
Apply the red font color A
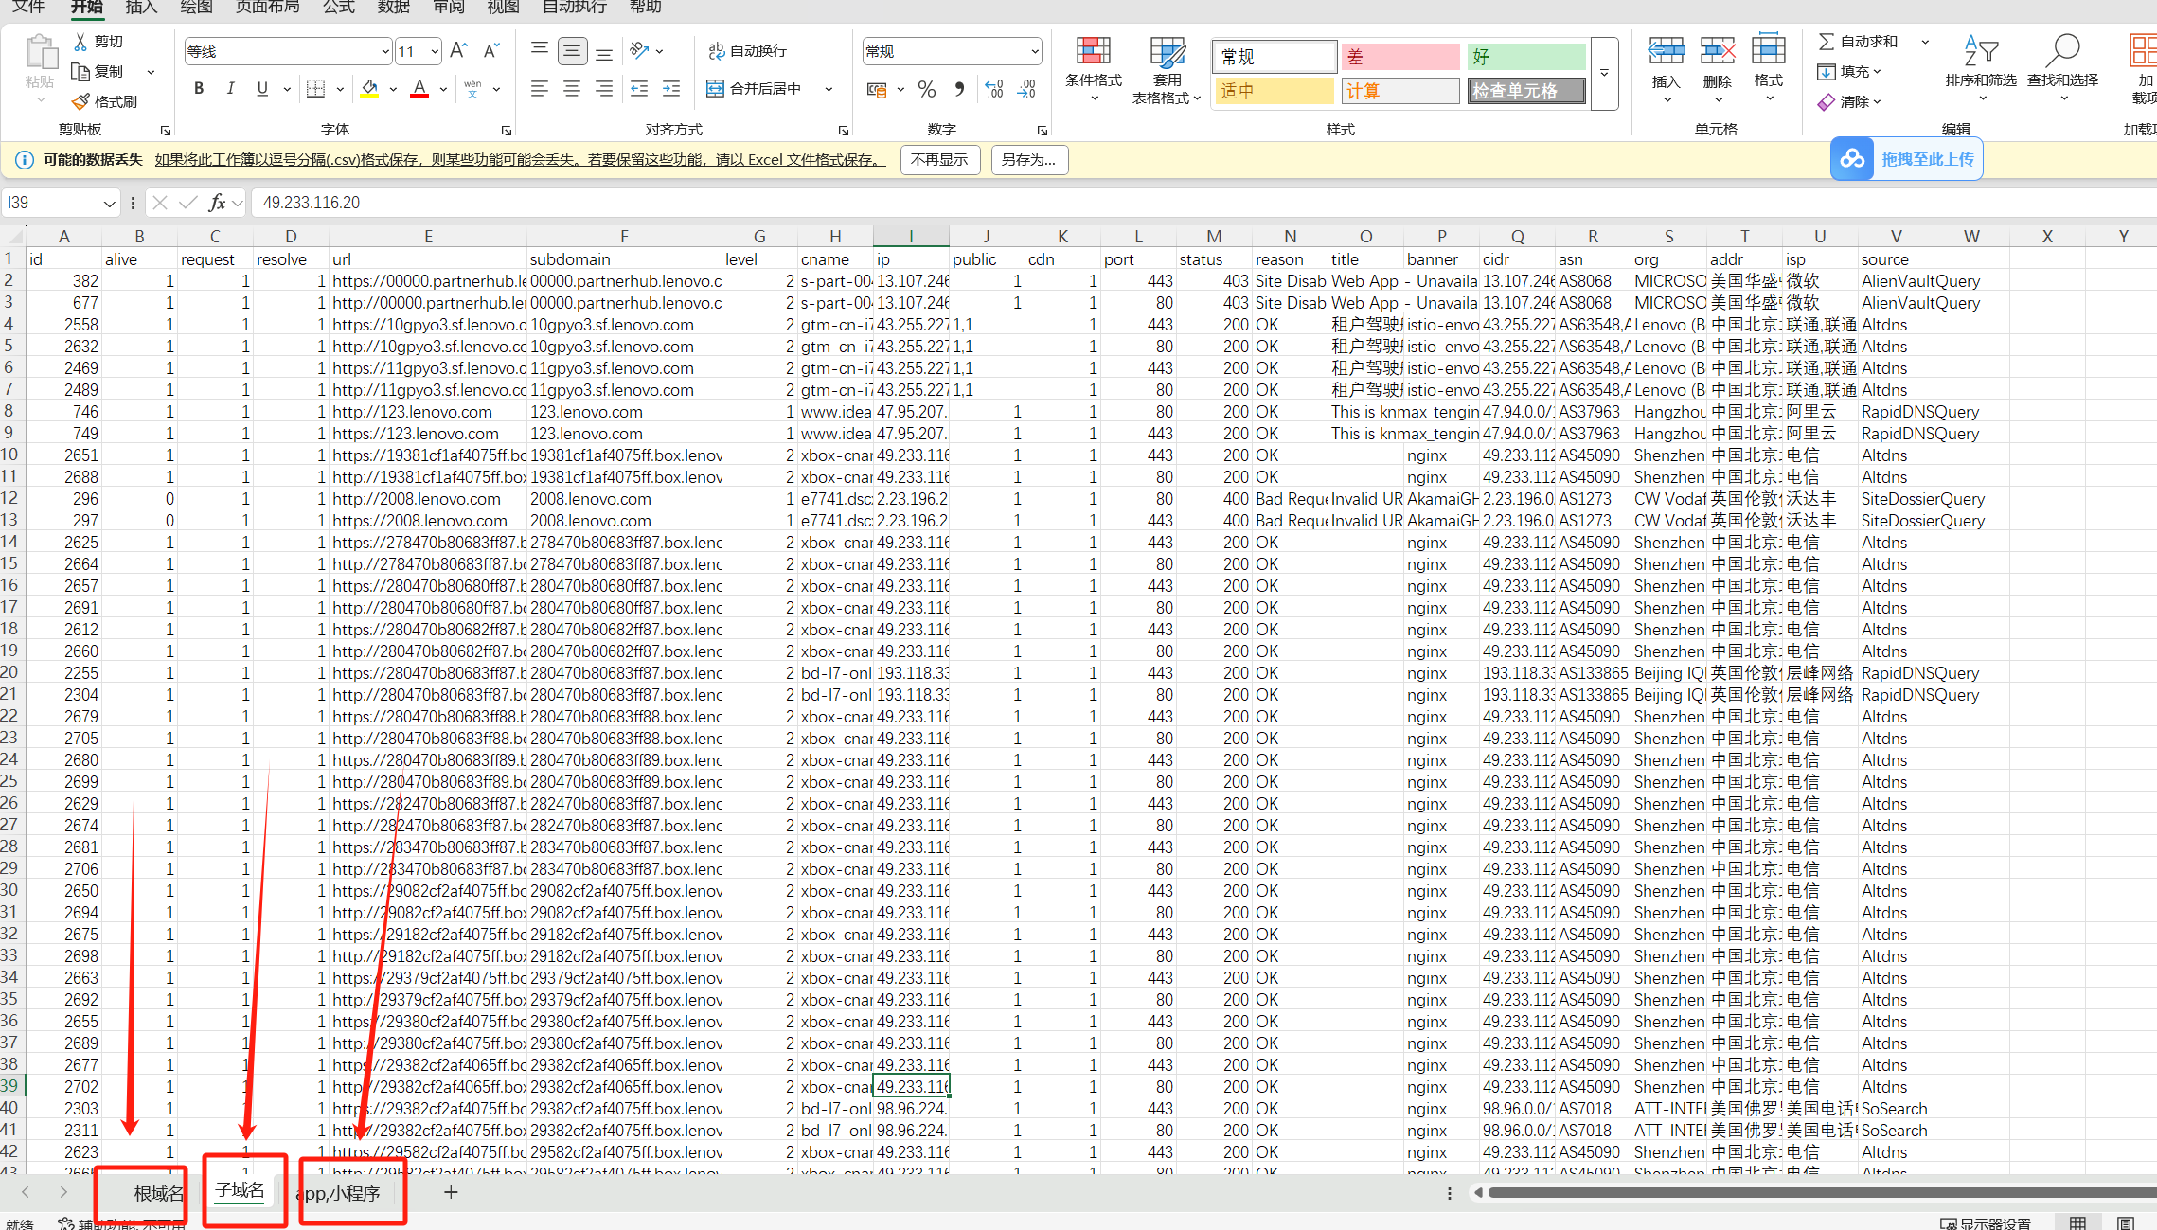pos(419,88)
